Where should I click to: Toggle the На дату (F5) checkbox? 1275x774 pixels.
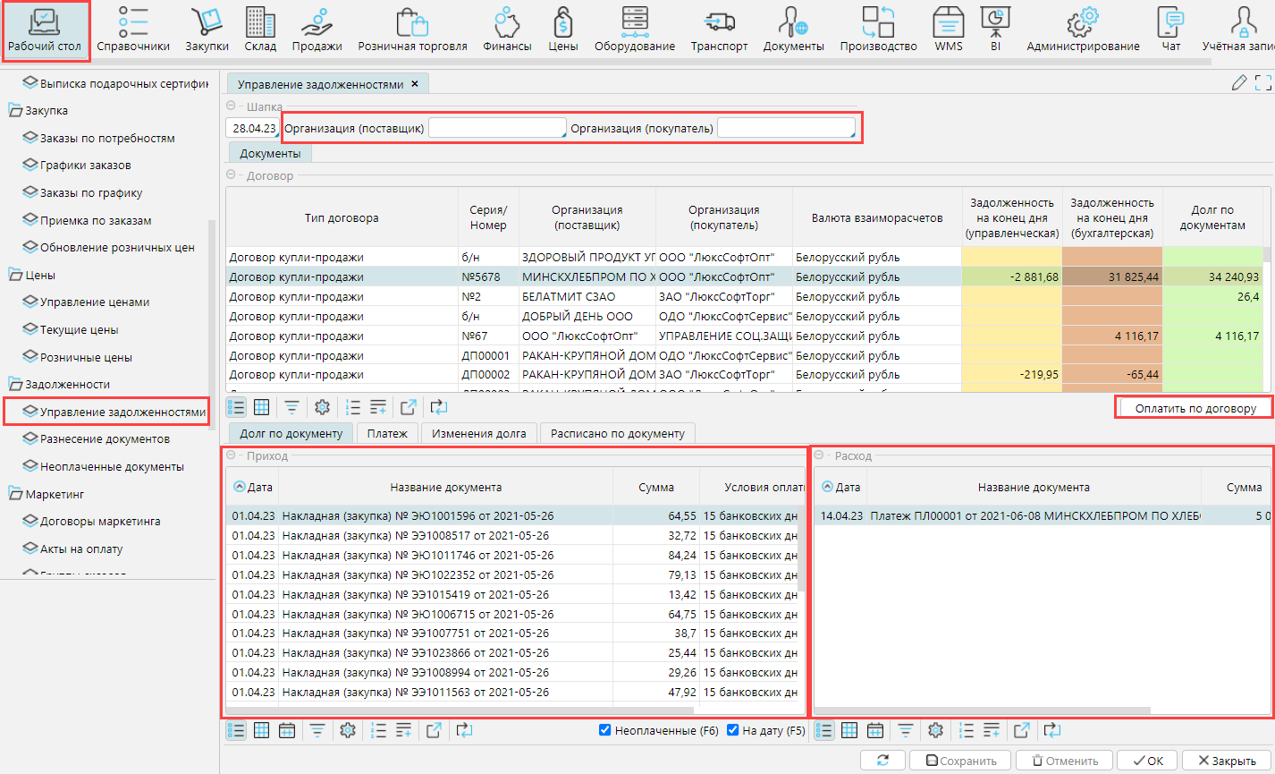coord(733,730)
